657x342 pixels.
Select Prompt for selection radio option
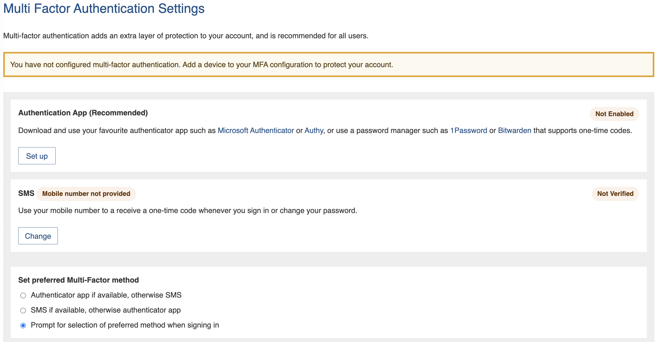click(x=23, y=325)
